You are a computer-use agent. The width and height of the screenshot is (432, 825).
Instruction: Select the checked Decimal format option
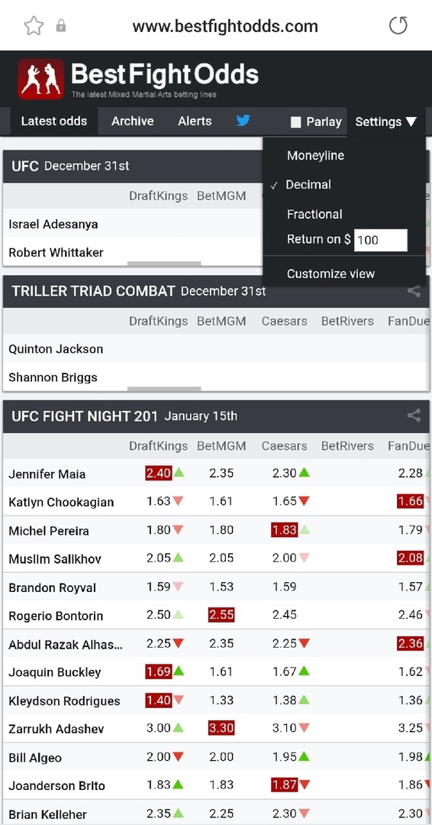click(308, 185)
